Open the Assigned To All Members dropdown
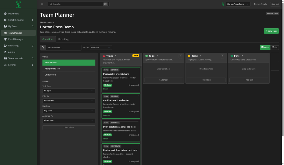 coord(69,120)
